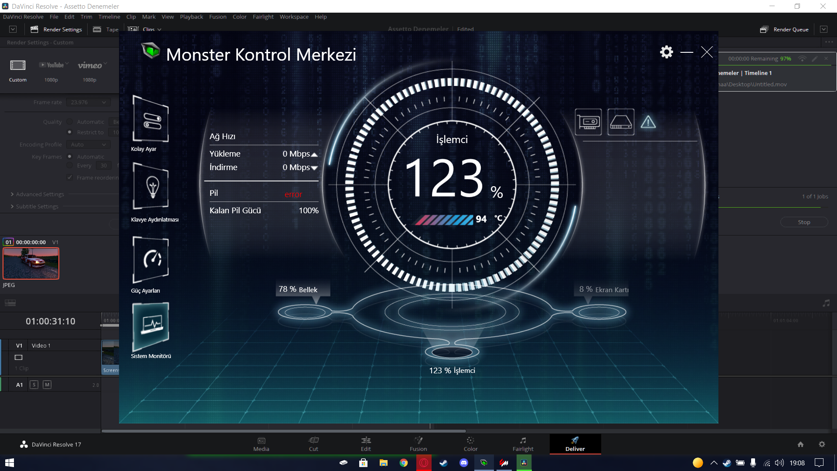Viewport: 837px width, 471px height.
Task: Open the Frame rate 23.976 dropdown
Action: 88,102
